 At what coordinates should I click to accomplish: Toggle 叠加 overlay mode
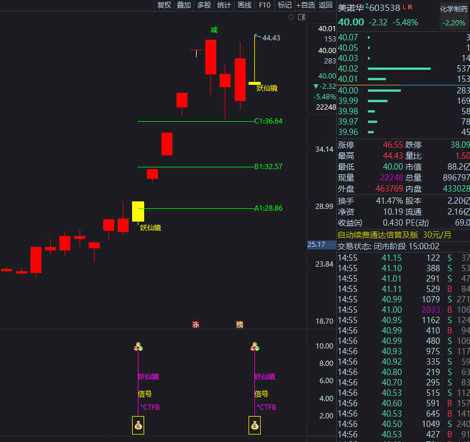coord(184,5)
